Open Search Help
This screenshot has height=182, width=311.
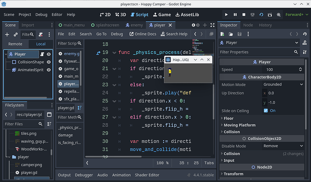tap(174, 34)
